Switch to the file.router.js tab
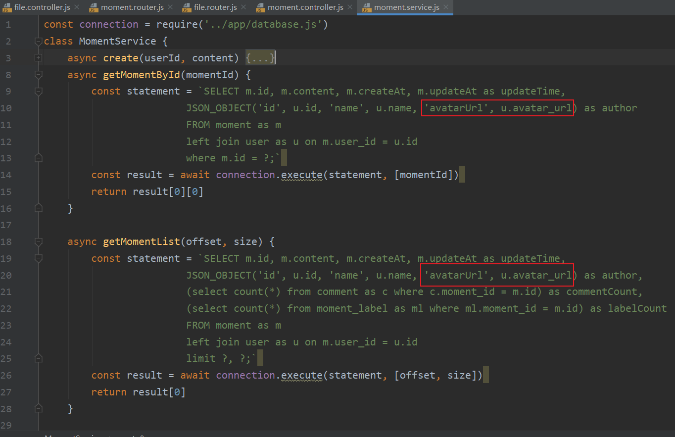Viewport: 675px width, 437px height. (x=215, y=7)
